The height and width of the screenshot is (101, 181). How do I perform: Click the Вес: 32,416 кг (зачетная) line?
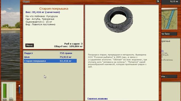pyautogui.click(x=43, y=12)
